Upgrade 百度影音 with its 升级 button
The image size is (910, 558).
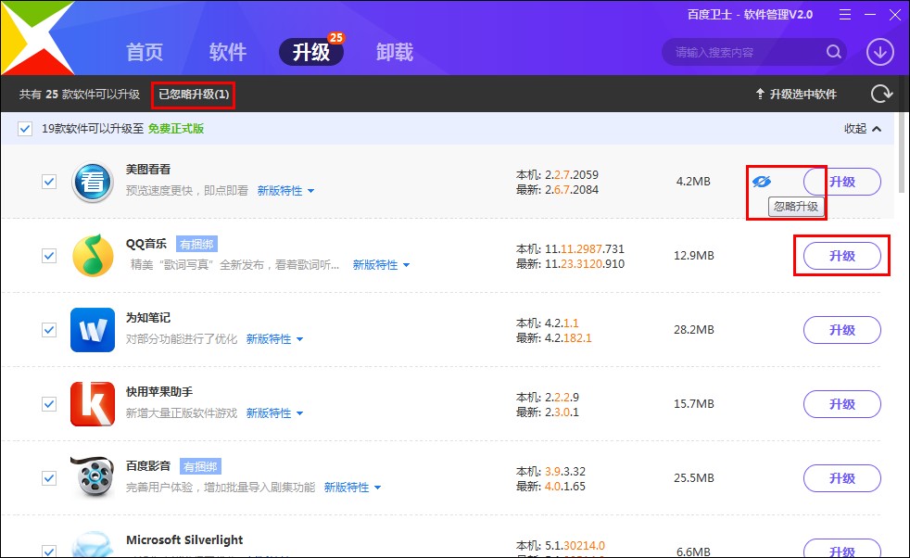(x=842, y=478)
